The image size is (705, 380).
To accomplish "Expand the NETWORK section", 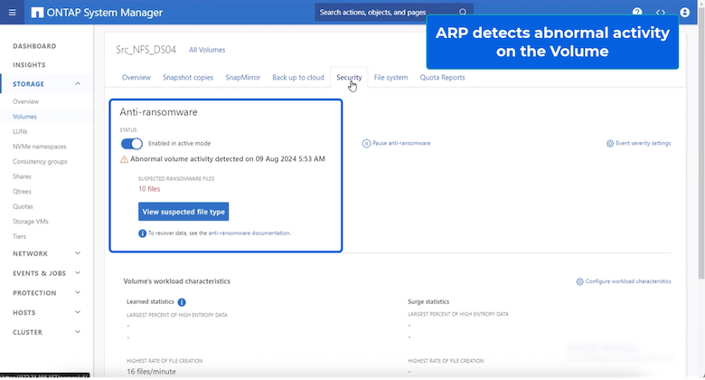I will pos(46,253).
